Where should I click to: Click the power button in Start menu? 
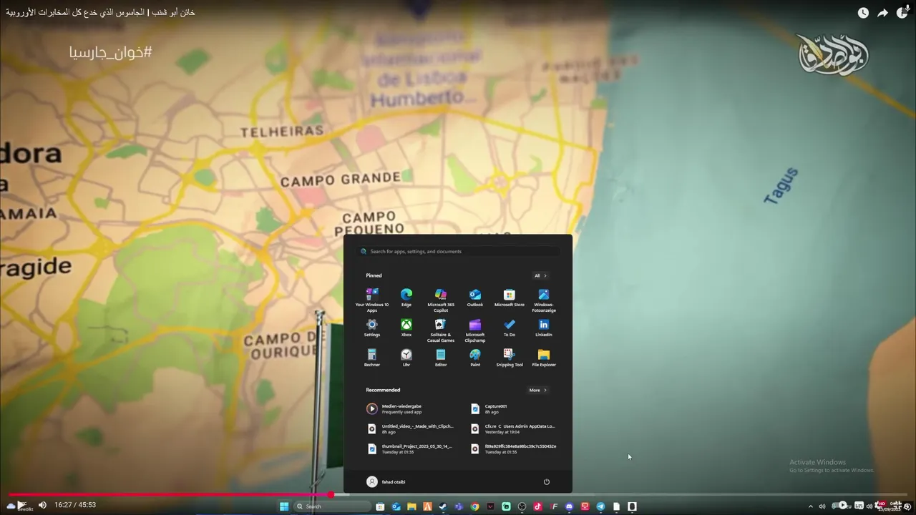click(x=547, y=481)
